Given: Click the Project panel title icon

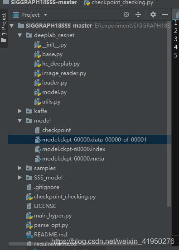Looking at the screenshot, I should pyautogui.click(x=16, y=15).
